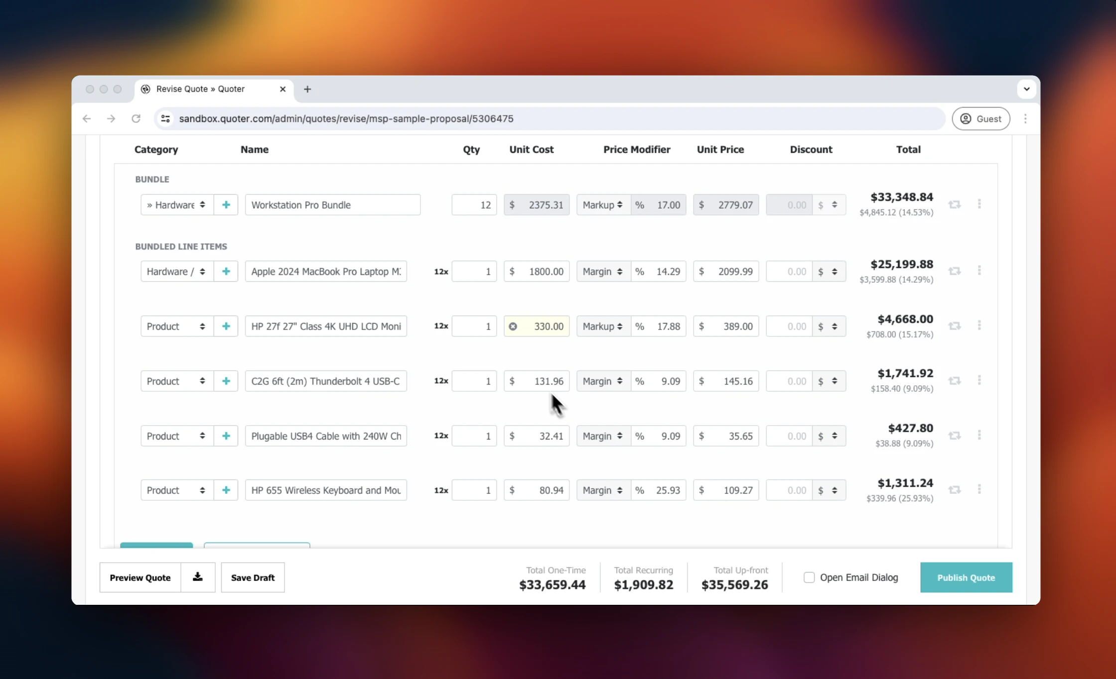Image resolution: width=1116 pixels, height=679 pixels.
Task: Click the Guest account icon in the browser toolbar
Action: tap(965, 118)
